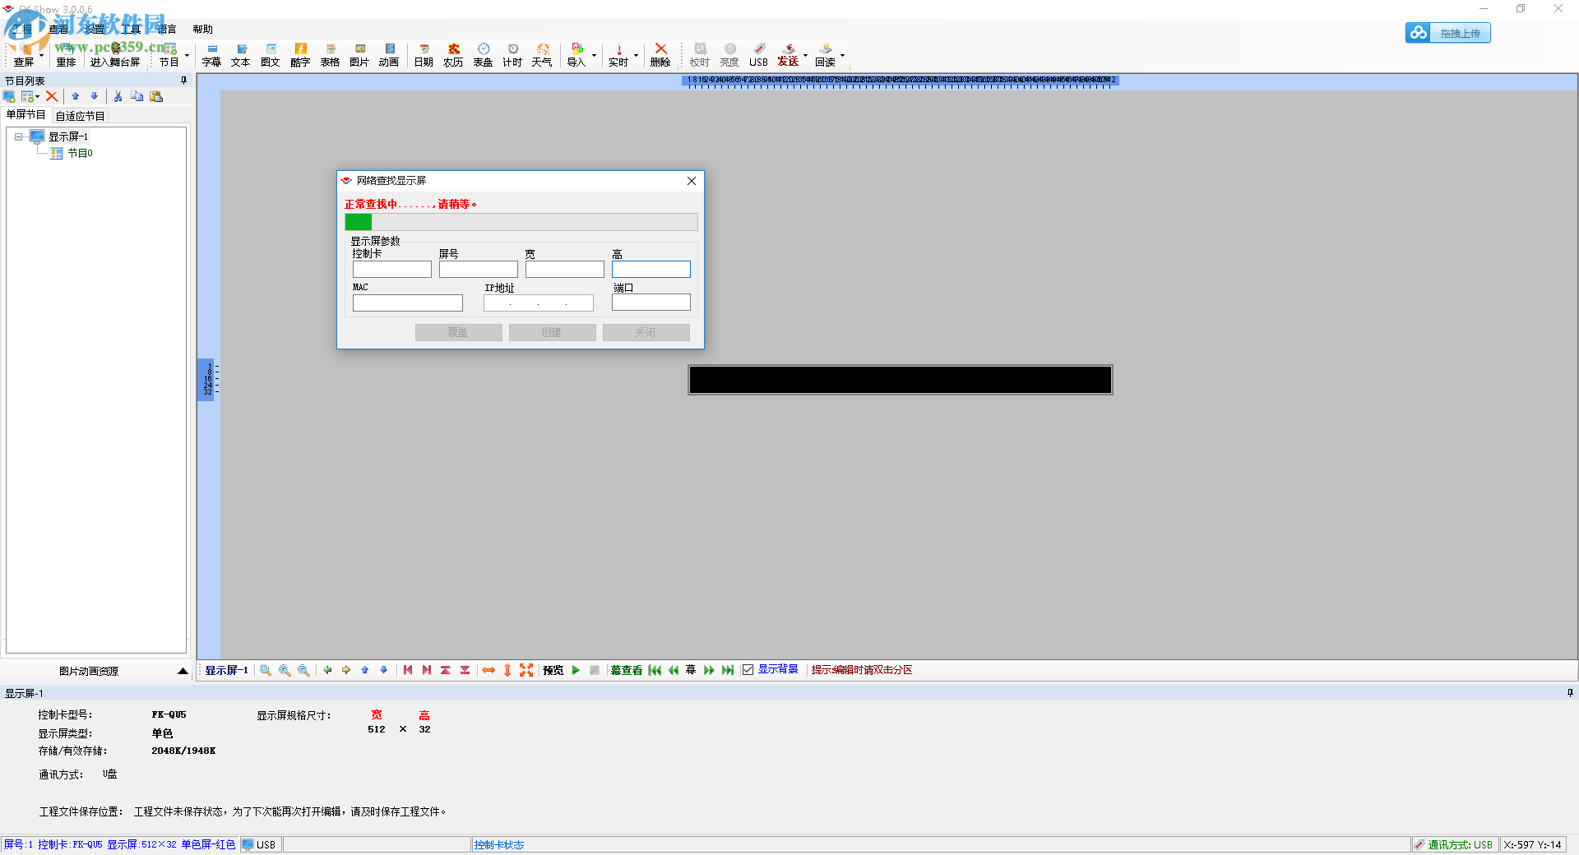The width and height of the screenshot is (1579, 855).
Task: Open the 发送 dropdown arrow
Action: pyautogui.click(x=805, y=56)
